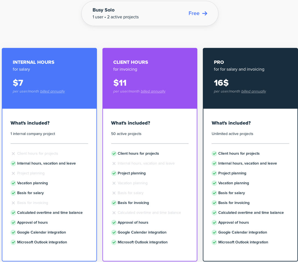Click X icon beside Basis for invoicing in Internal Hours

click(x=13, y=203)
